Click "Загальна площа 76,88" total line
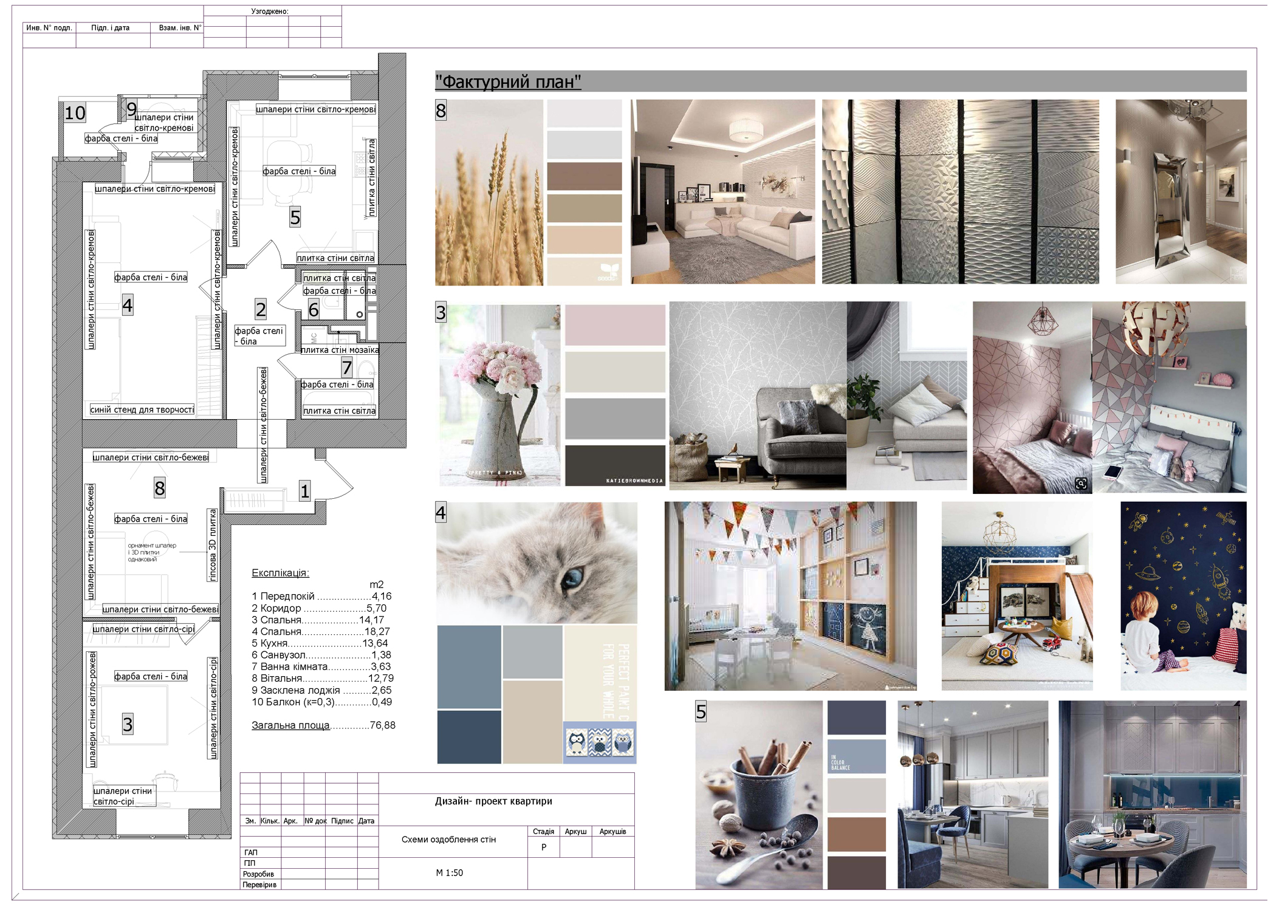 [323, 725]
